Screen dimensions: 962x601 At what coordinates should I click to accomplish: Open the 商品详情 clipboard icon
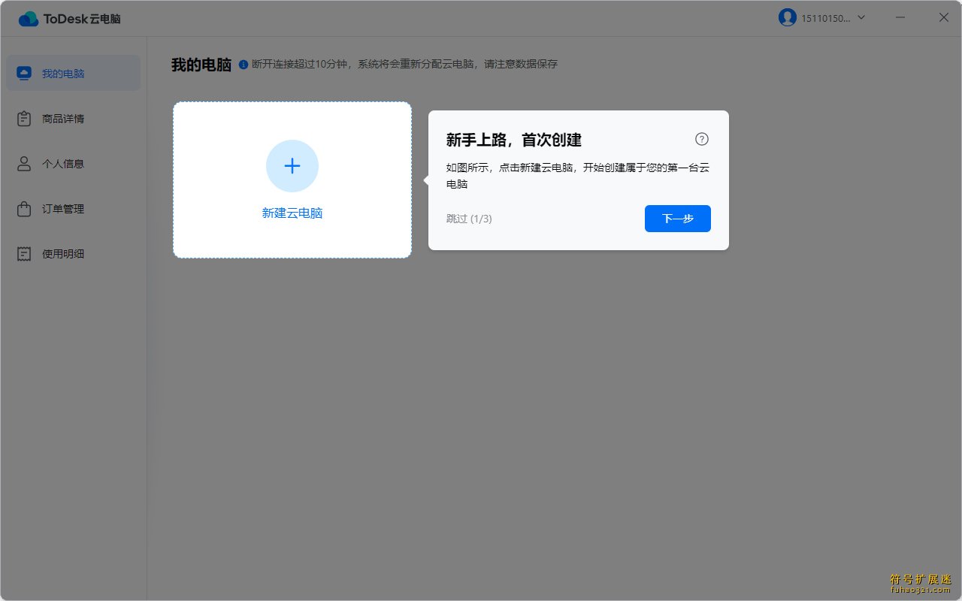[x=24, y=119]
